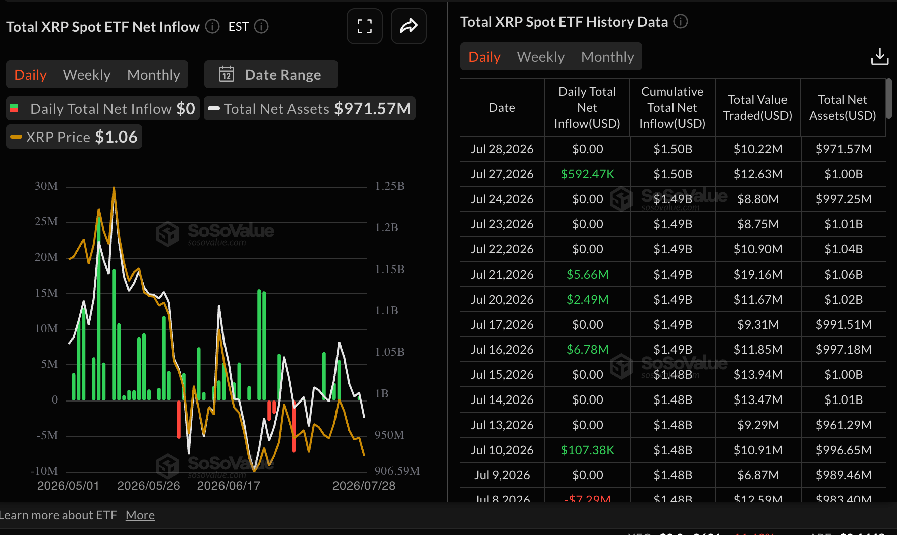
Task: Select Daily tab in history table
Action: (x=485, y=57)
